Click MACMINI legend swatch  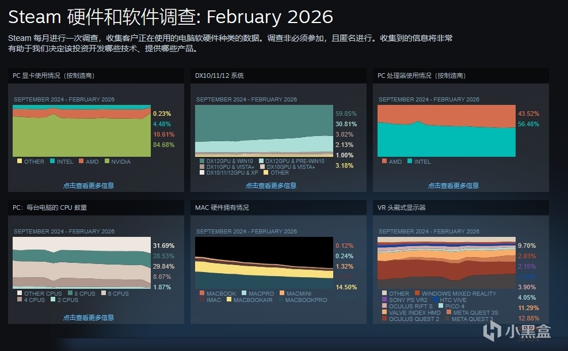pos(282,293)
